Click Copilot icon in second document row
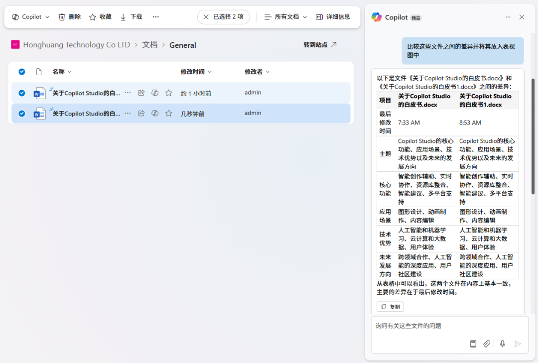Image resolution: width=538 pixels, height=363 pixels. point(155,113)
